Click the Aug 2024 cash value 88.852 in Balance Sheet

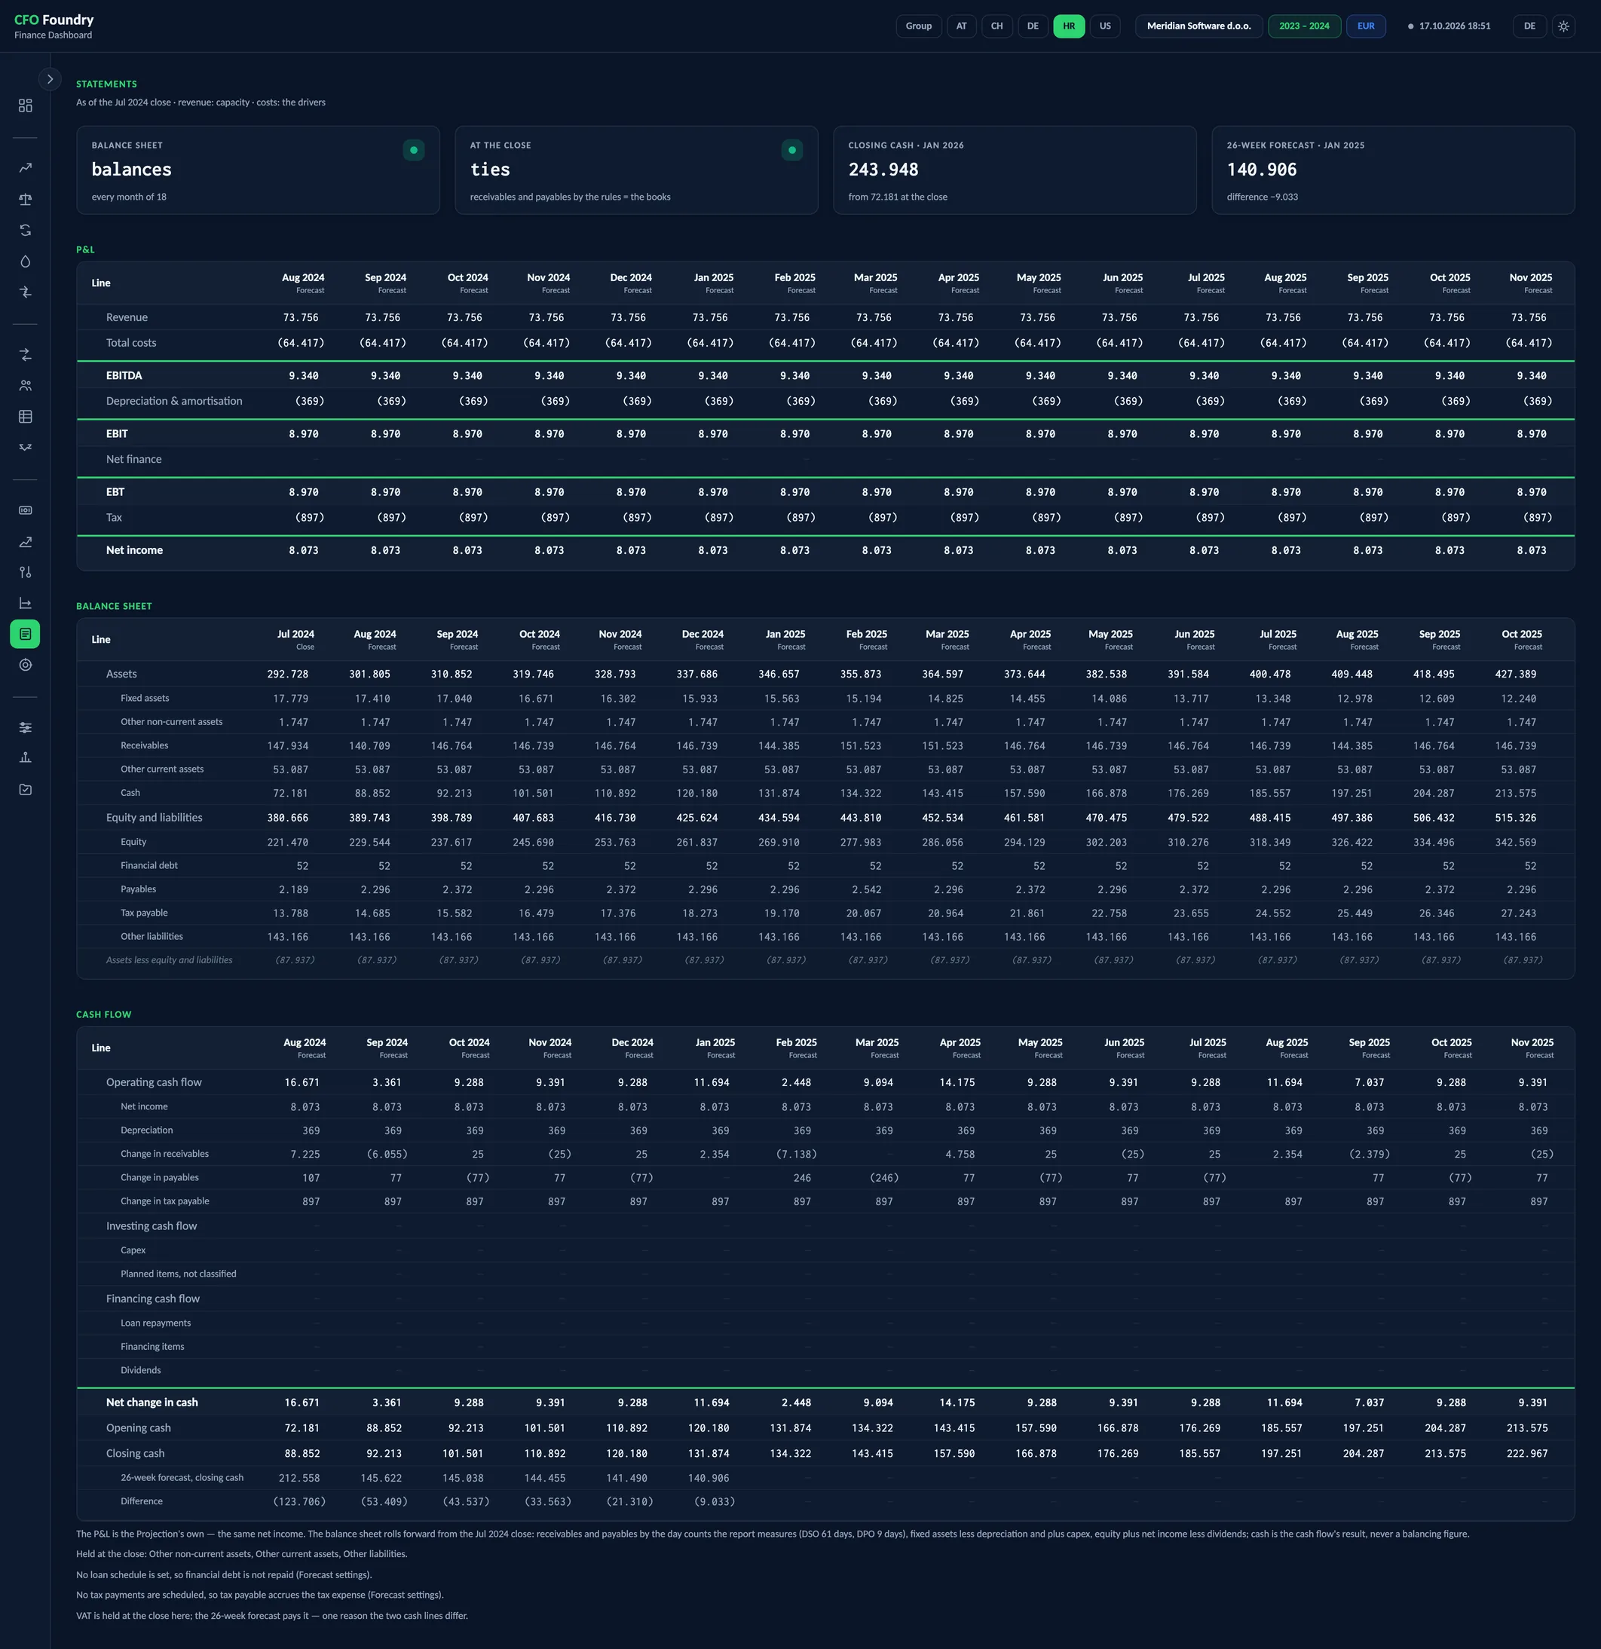point(372,794)
